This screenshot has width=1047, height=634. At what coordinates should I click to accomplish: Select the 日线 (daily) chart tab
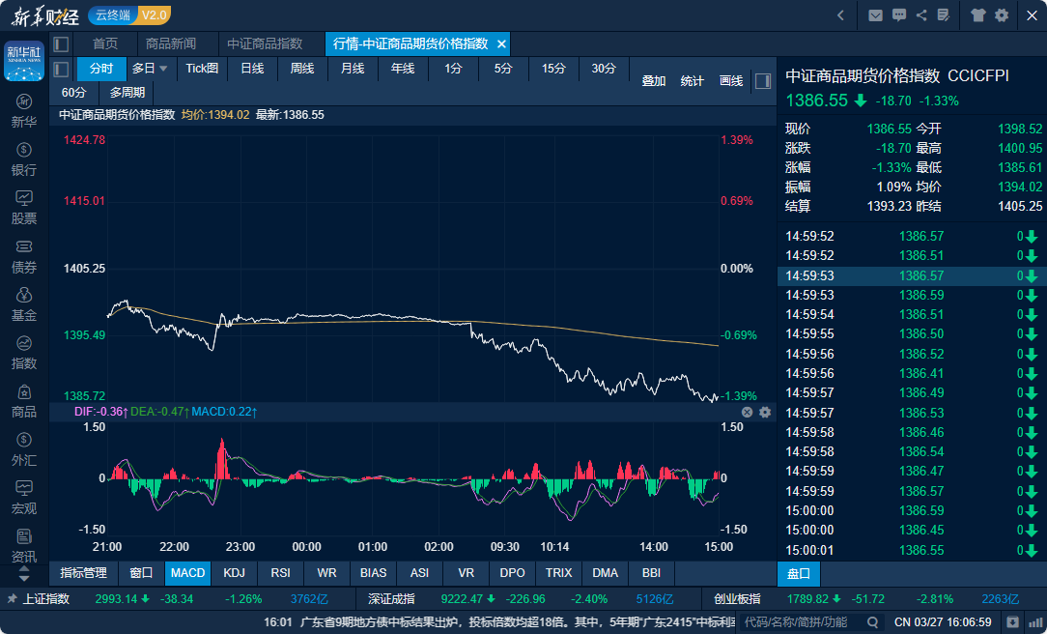(x=253, y=69)
